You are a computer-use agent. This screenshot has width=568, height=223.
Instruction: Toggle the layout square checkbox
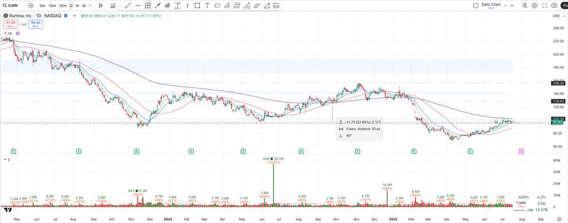point(476,6)
